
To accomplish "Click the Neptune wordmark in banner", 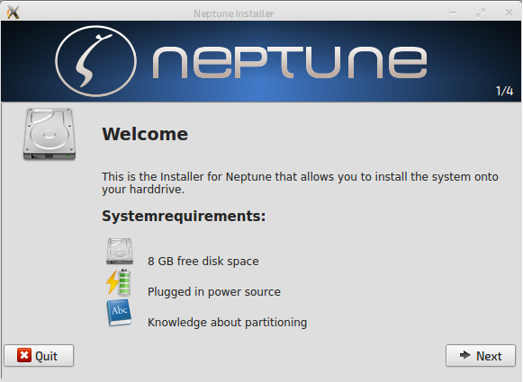I will pyautogui.click(x=290, y=62).
